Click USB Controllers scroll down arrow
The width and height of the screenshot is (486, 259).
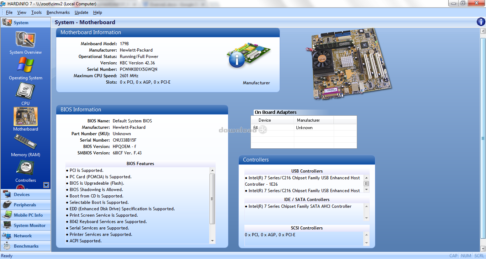coord(366,190)
